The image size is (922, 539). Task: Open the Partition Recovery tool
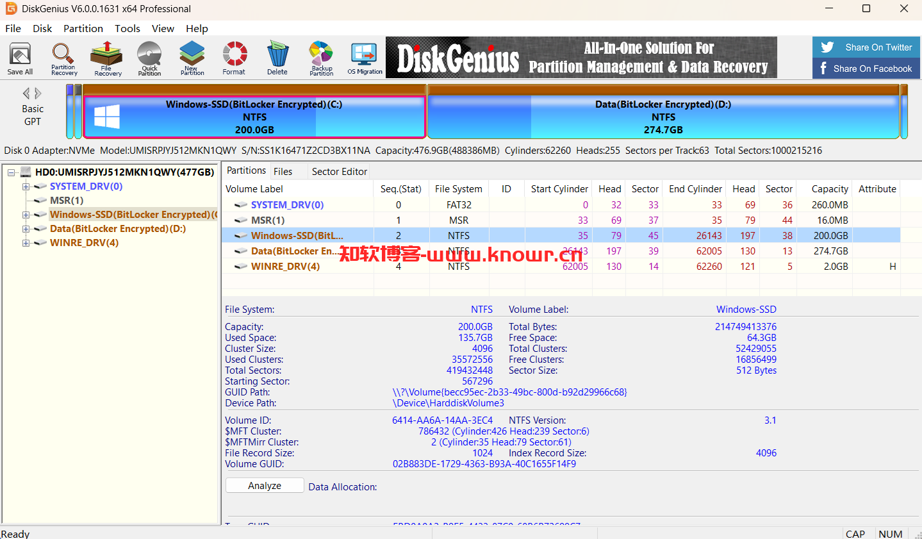pyautogui.click(x=63, y=58)
